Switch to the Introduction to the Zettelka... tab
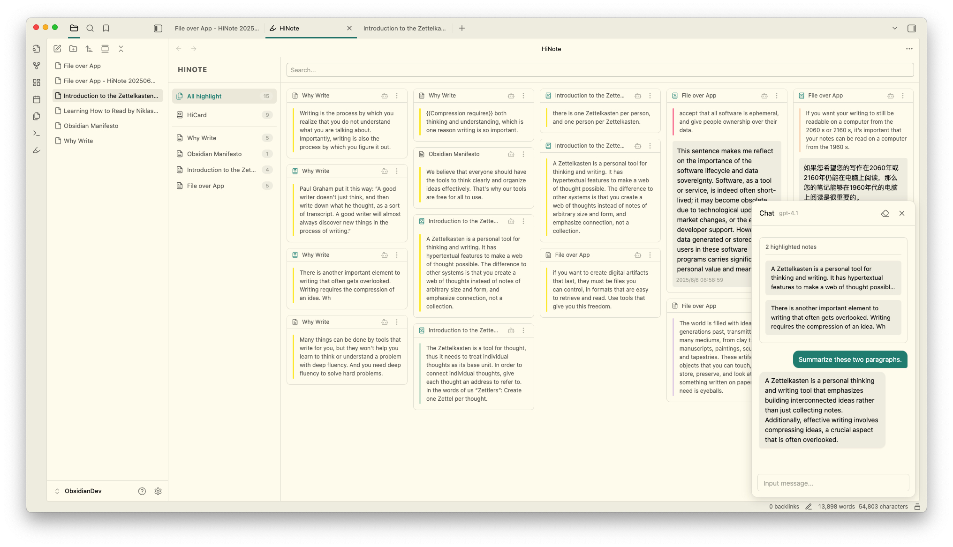This screenshot has height=547, width=953. 404,29
